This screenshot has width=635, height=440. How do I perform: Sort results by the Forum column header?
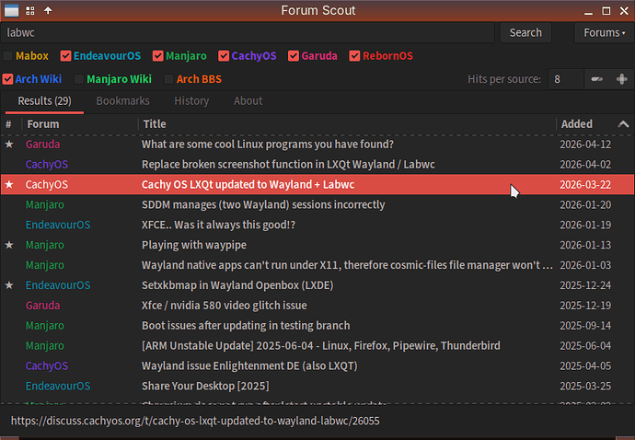(x=80, y=124)
